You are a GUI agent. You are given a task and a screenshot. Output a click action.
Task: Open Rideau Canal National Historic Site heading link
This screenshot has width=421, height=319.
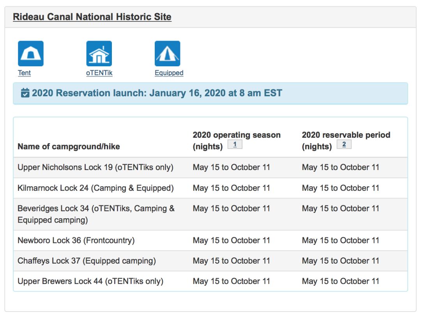click(92, 17)
